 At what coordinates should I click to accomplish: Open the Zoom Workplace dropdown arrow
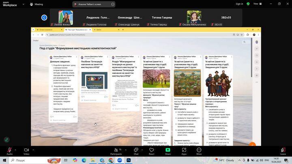[x=24, y=4]
